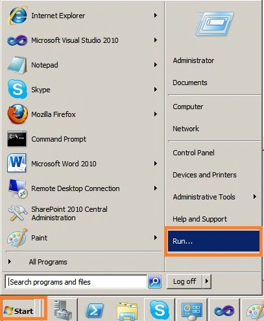Image resolution: width=264 pixels, height=321 pixels.
Task: Click the Skype icon in Start menu
Action: point(18,89)
